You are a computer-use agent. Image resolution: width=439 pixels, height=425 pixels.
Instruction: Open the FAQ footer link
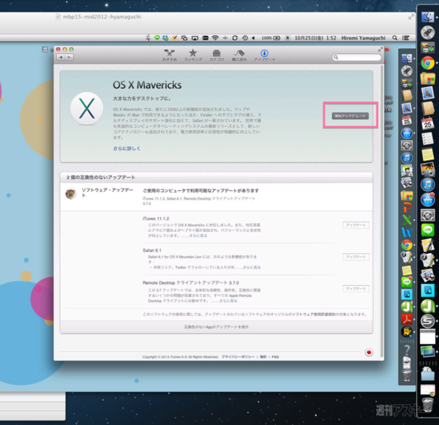275,357
